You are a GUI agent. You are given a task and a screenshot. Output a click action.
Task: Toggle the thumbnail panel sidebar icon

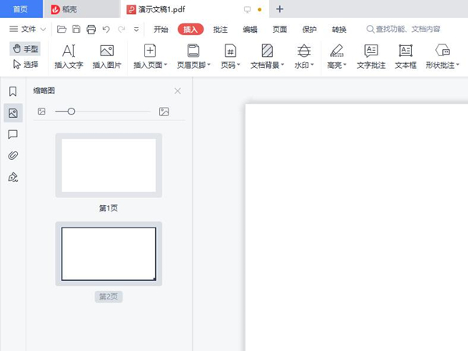click(x=12, y=113)
